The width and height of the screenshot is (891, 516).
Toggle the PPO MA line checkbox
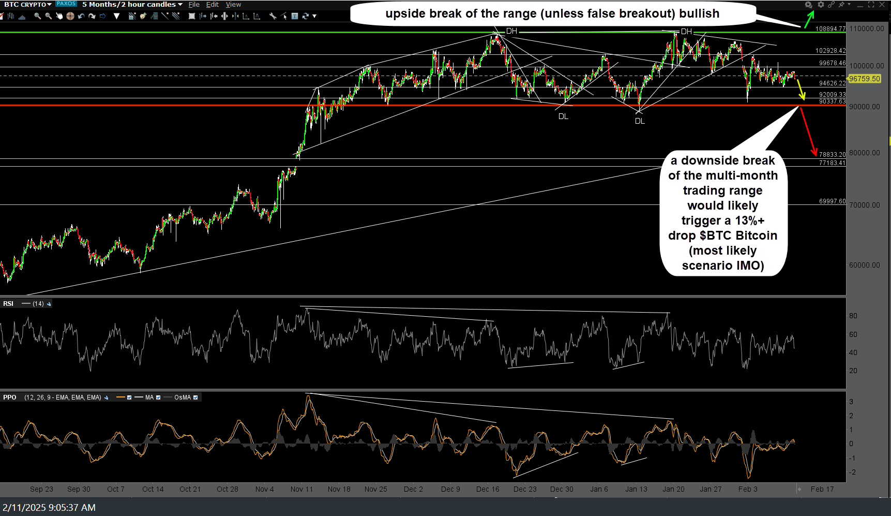[158, 397]
